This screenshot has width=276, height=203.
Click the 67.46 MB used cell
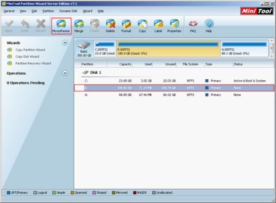pos(145,95)
